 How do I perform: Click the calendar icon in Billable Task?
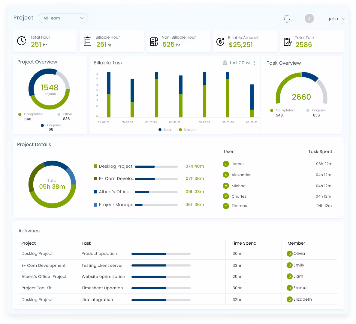[x=225, y=63]
